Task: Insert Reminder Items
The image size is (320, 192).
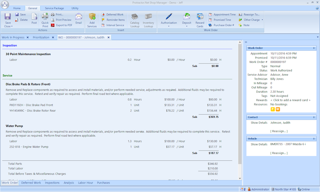Action: (113, 20)
